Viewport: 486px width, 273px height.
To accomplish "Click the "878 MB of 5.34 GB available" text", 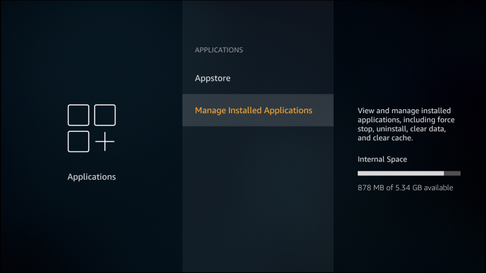I will pos(405,188).
